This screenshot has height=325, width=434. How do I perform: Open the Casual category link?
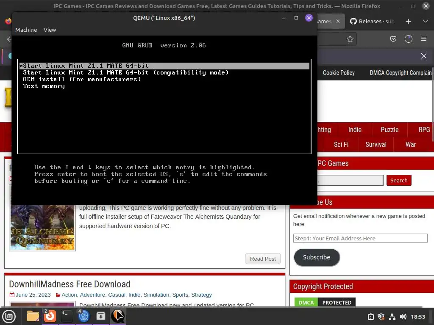[117, 295]
